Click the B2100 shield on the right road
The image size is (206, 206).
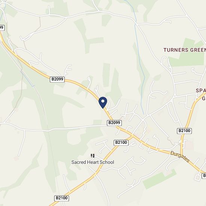tap(184, 131)
